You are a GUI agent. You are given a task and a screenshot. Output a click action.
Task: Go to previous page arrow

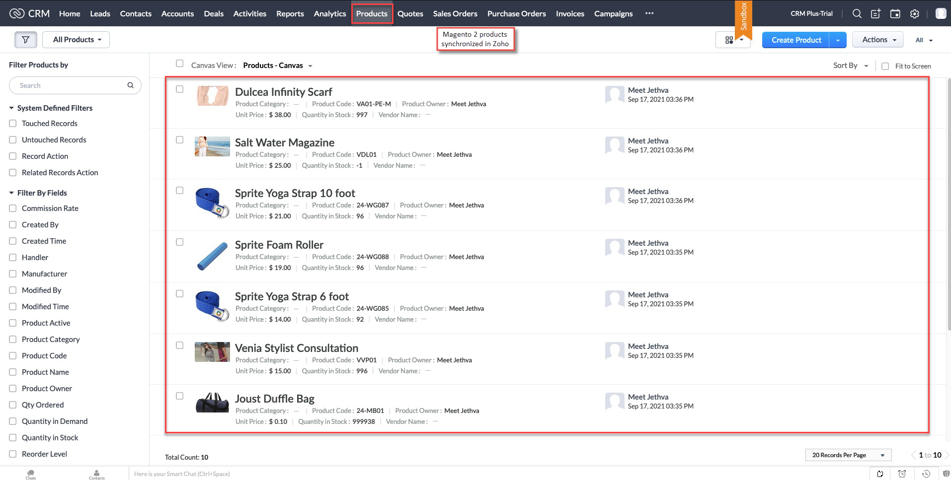pos(913,455)
